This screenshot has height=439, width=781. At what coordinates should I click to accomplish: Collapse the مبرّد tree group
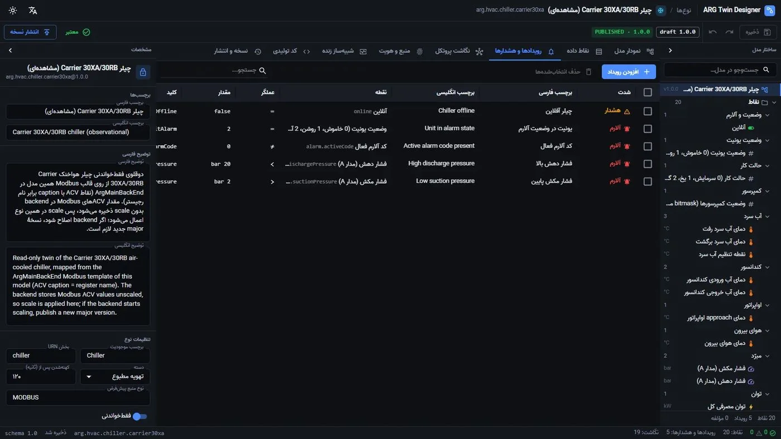tap(767, 355)
